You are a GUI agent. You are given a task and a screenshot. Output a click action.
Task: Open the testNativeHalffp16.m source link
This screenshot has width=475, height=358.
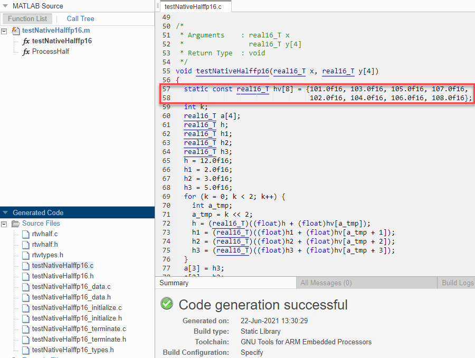tap(55, 30)
